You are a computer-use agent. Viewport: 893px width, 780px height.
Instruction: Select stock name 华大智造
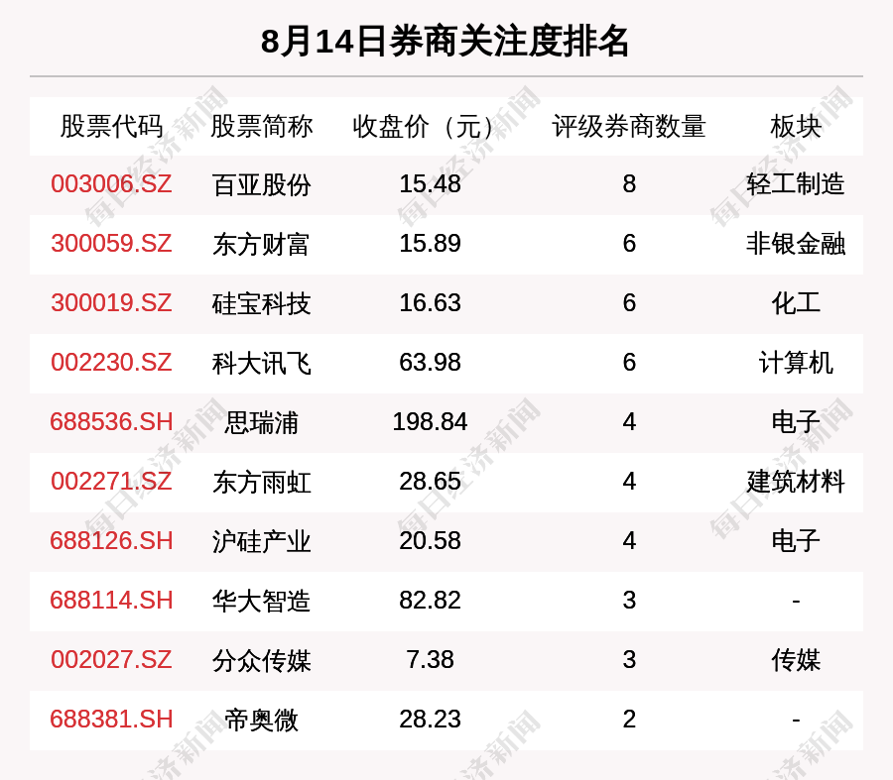click(x=261, y=601)
